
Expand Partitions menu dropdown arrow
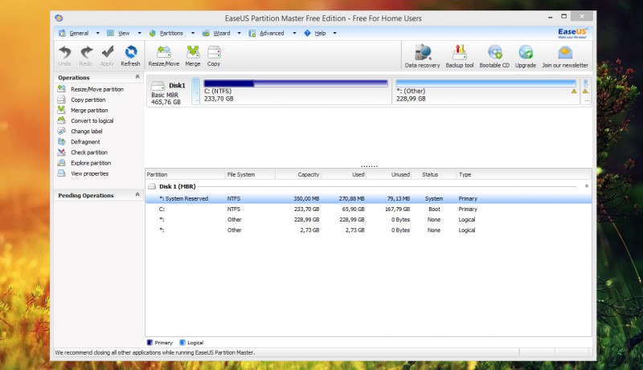[x=193, y=33]
